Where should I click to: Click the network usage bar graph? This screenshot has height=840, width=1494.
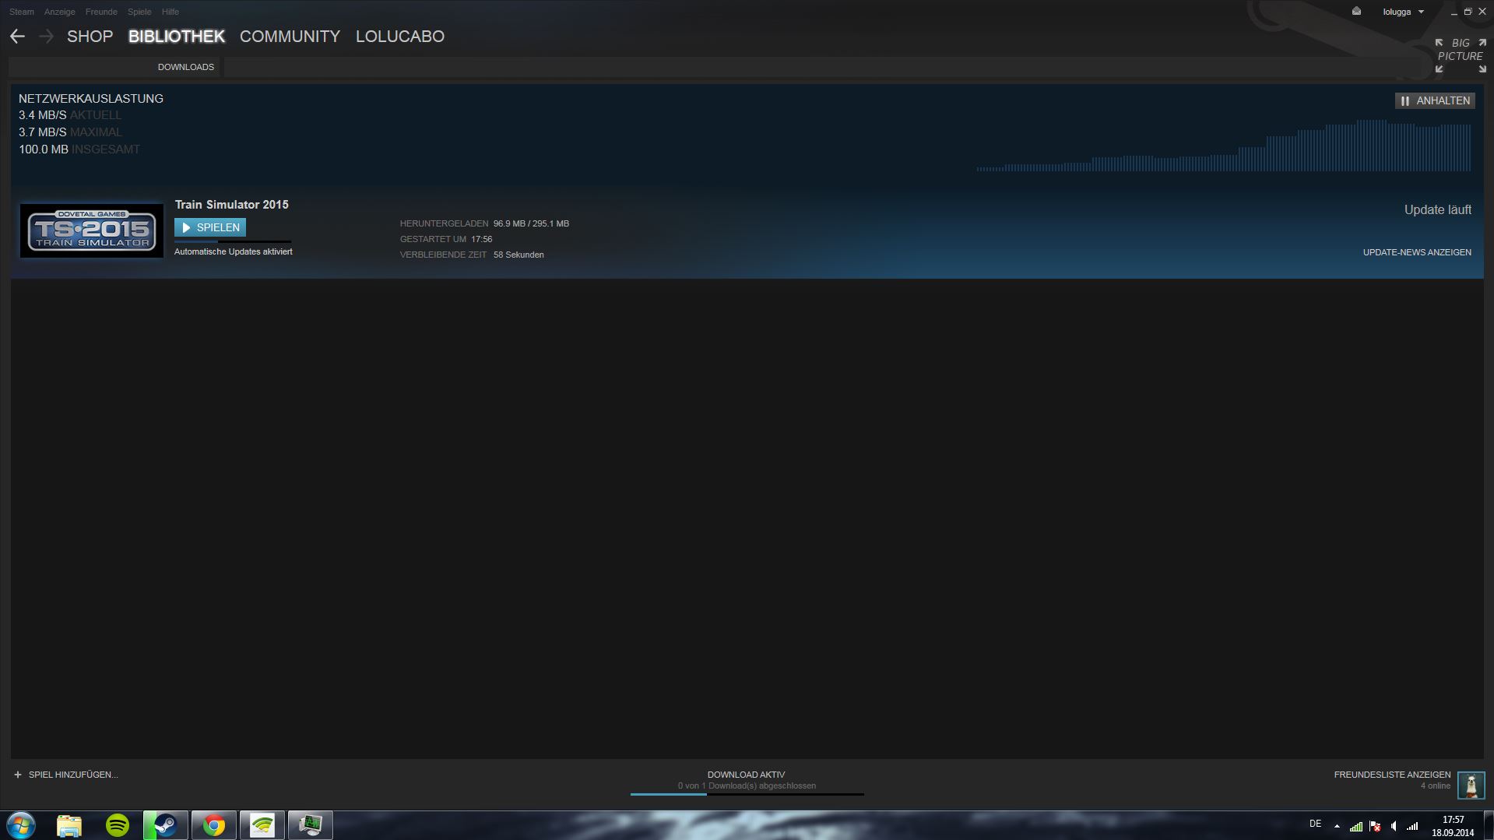point(1224,146)
